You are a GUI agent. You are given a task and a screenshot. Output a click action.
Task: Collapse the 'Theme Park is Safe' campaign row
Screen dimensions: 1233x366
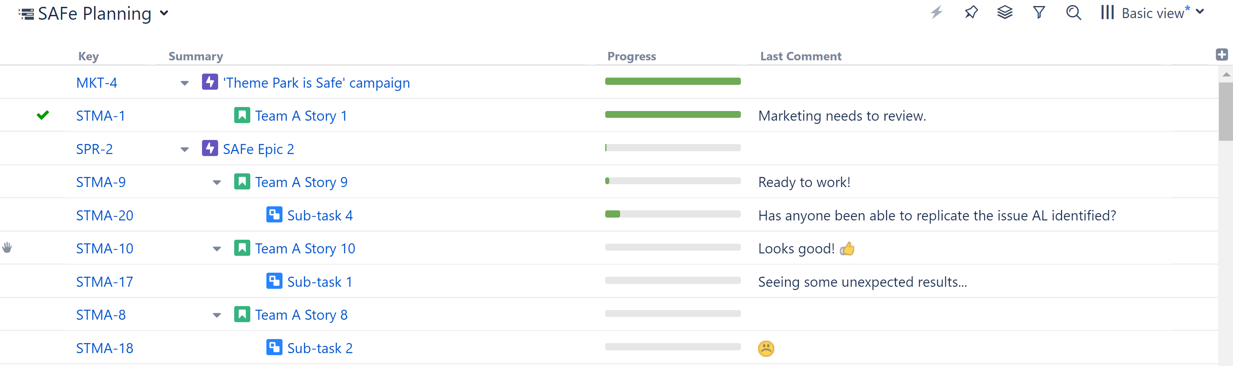click(185, 82)
